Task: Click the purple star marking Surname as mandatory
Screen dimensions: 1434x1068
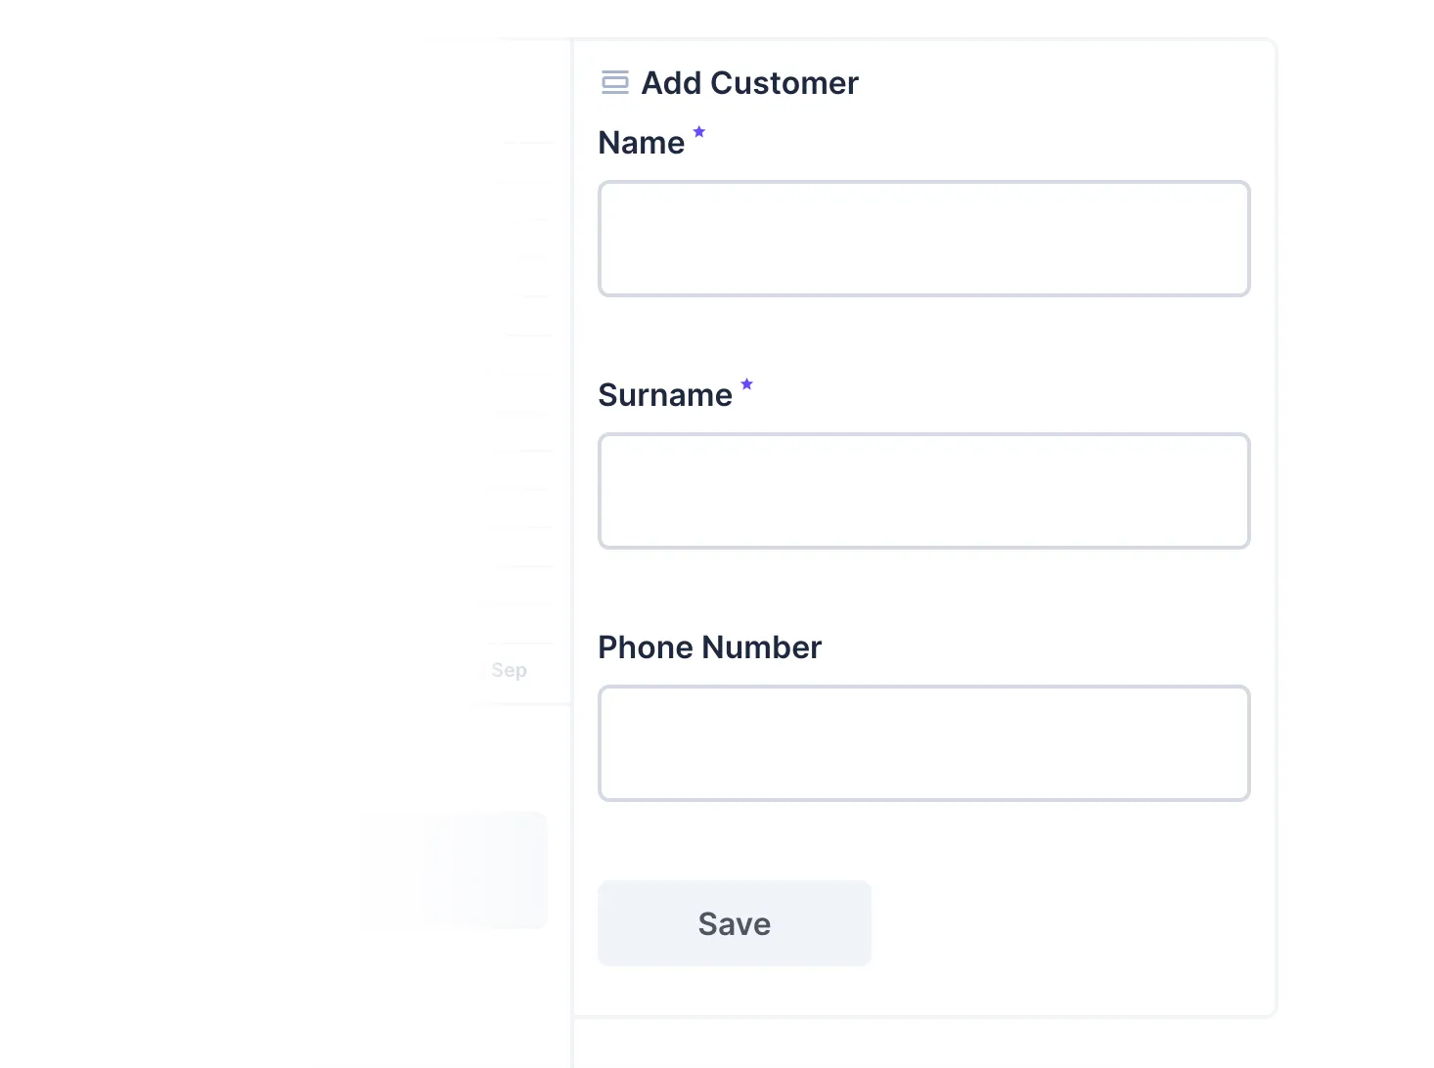Action: pos(746,383)
